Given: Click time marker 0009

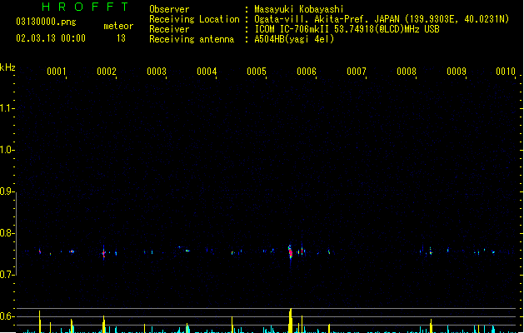Looking at the screenshot, I should (457, 72).
